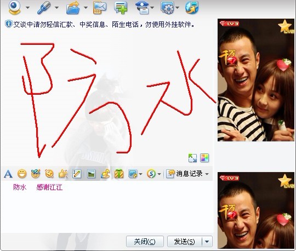Expand the remote assistance options arrow
The image size is (296, 251).
(177, 8)
